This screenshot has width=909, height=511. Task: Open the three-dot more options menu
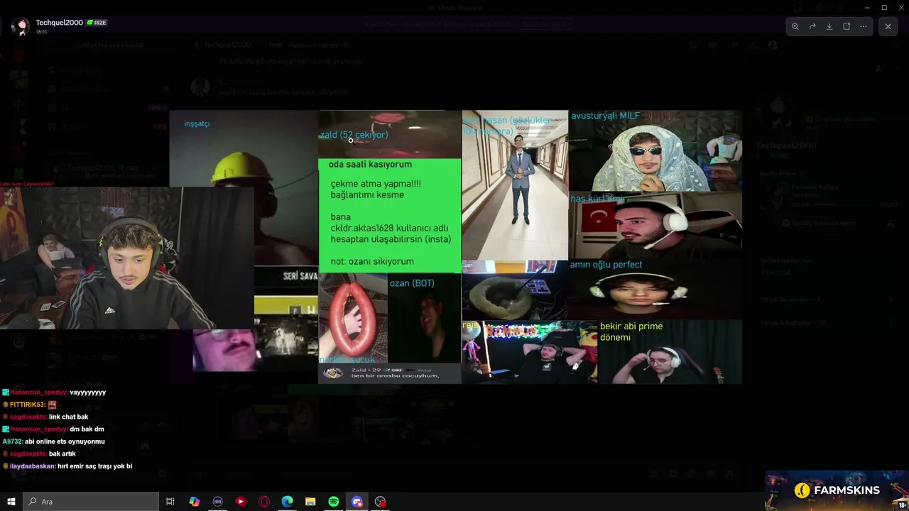(864, 26)
